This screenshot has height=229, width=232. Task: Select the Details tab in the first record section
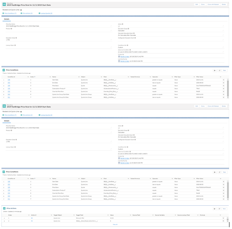[x=7, y=19]
